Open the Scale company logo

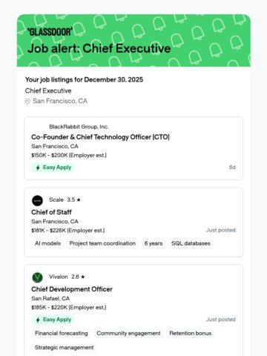click(37, 200)
